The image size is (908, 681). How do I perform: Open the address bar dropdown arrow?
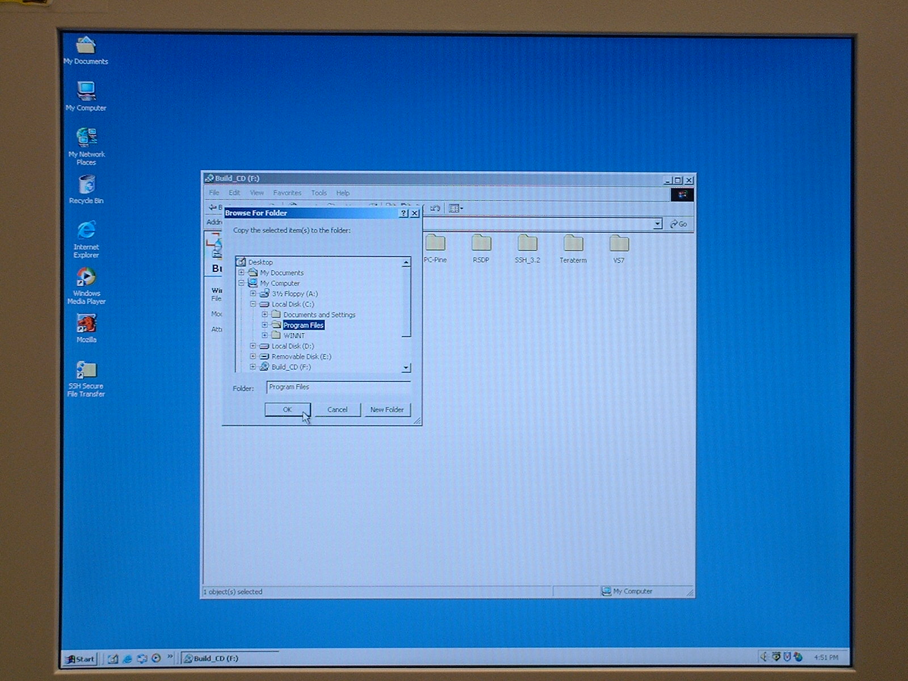point(657,224)
